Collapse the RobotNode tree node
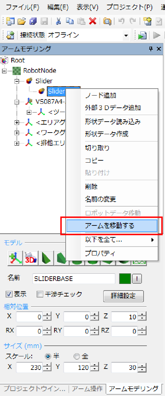The width and height of the screenshot is (165, 396). click(4, 70)
